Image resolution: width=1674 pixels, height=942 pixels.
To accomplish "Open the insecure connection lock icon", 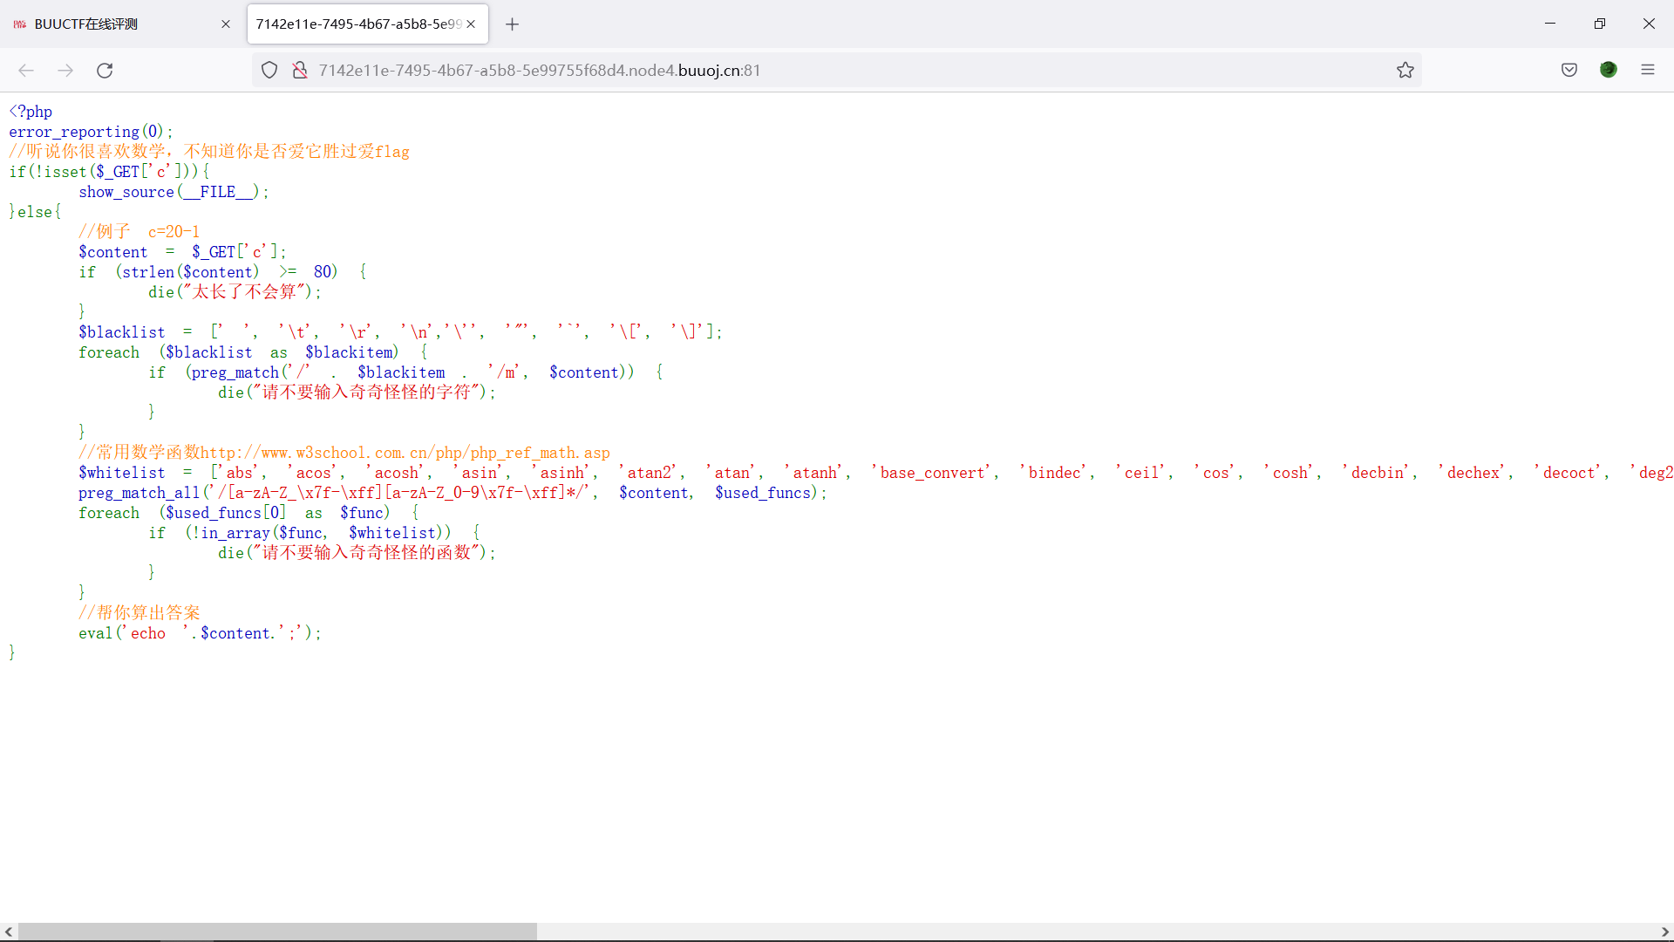I will 300,71.
